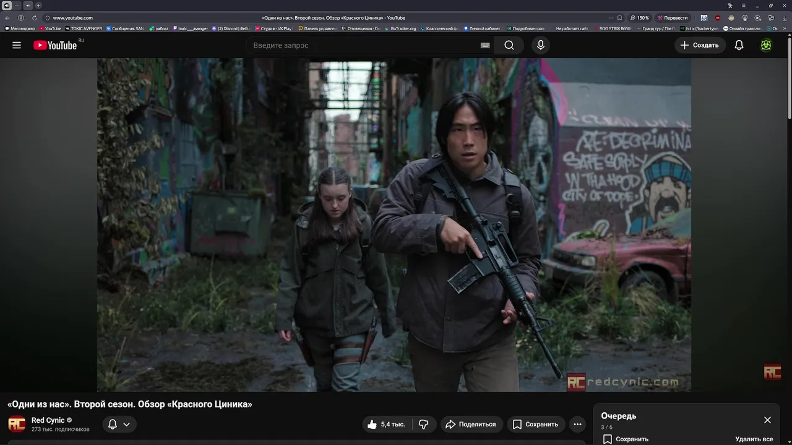Click the video title «Одни из нас»

coord(129,404)
